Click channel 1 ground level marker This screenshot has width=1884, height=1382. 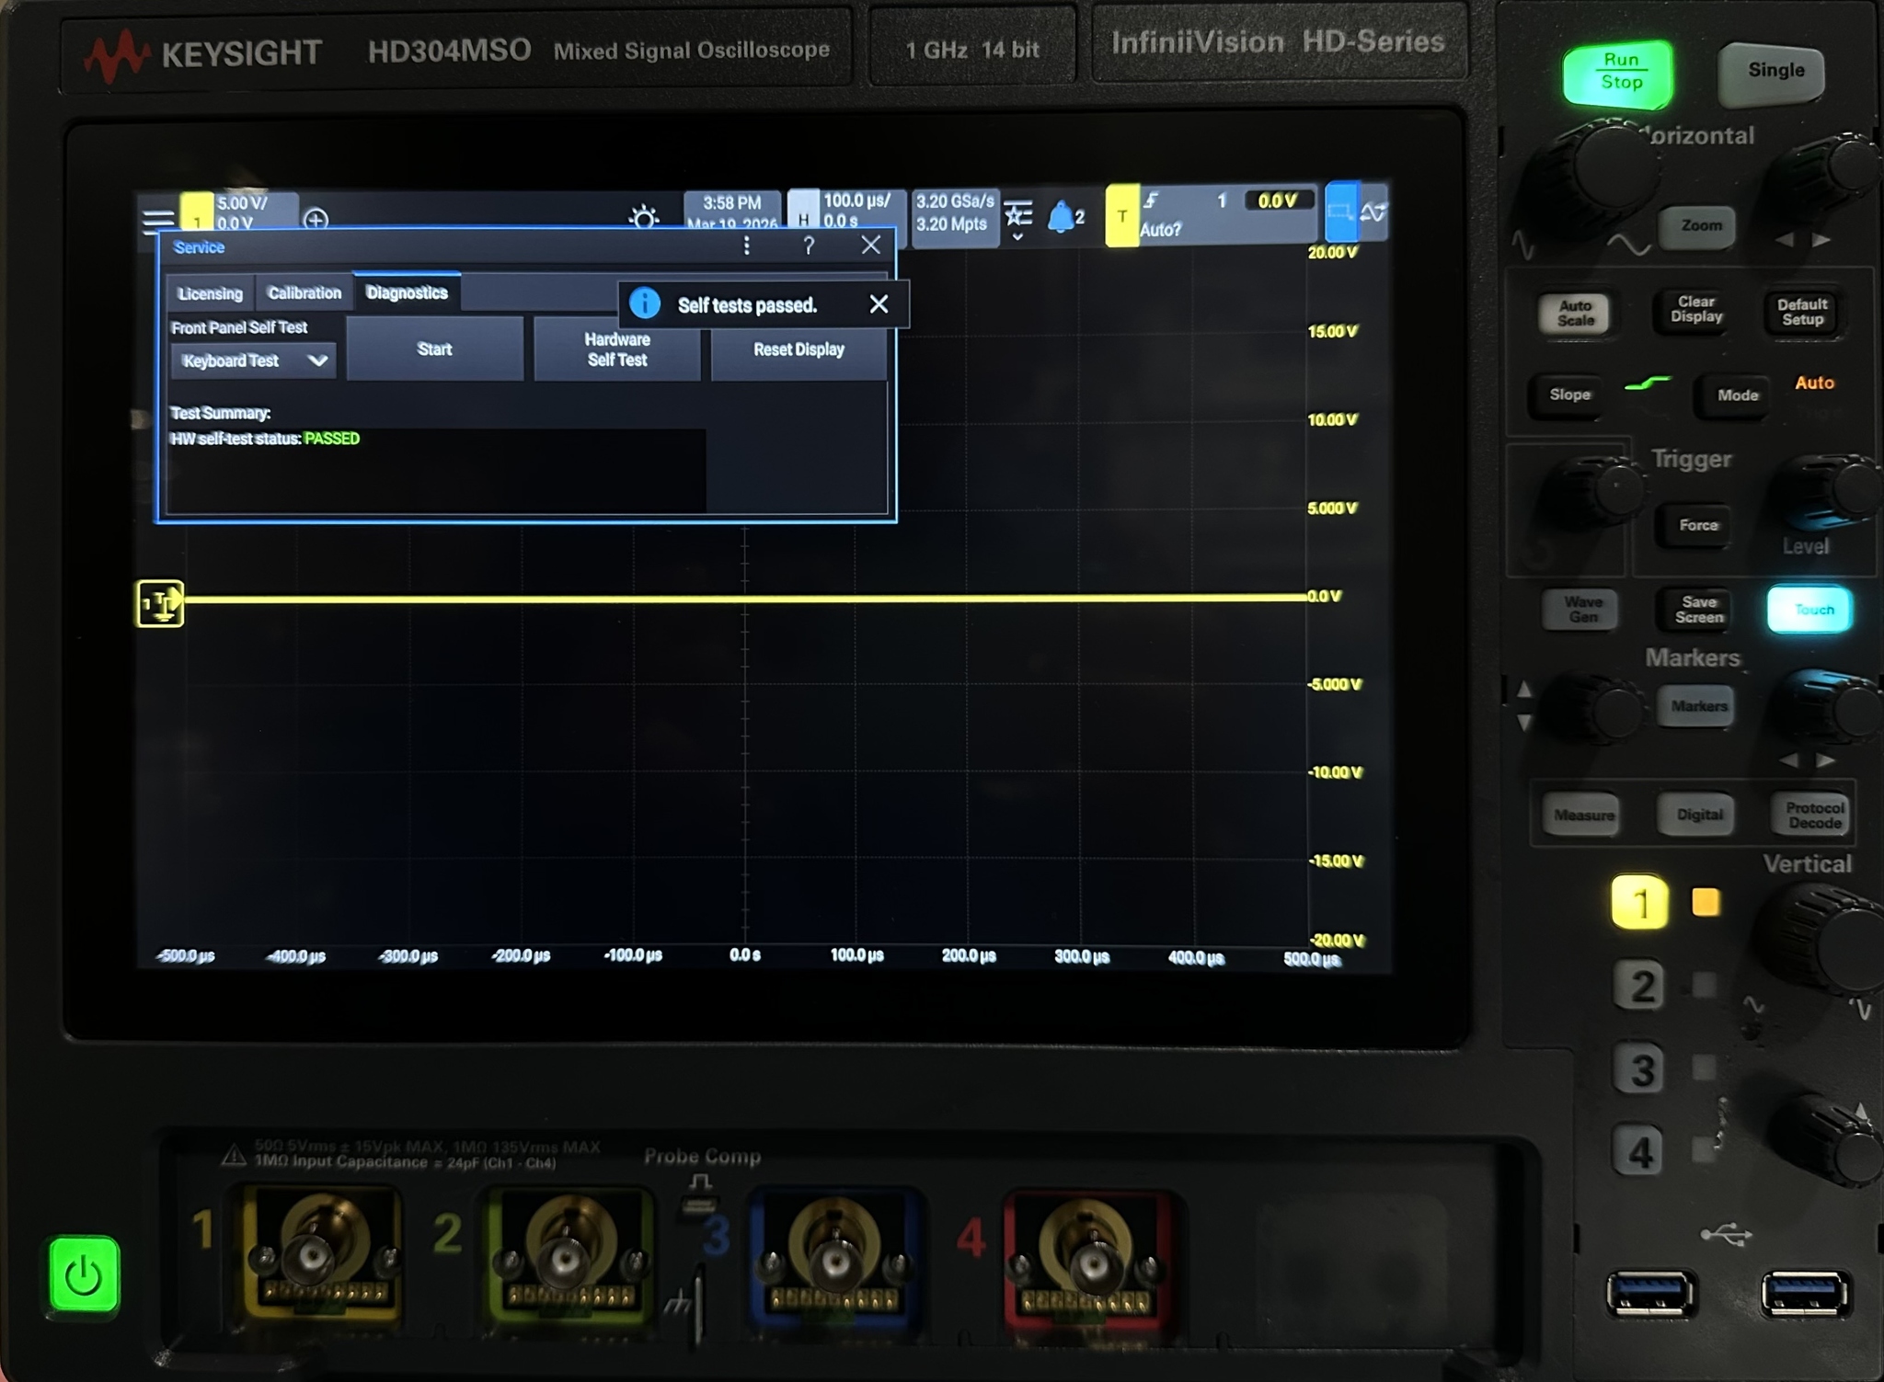pos(160,604)
